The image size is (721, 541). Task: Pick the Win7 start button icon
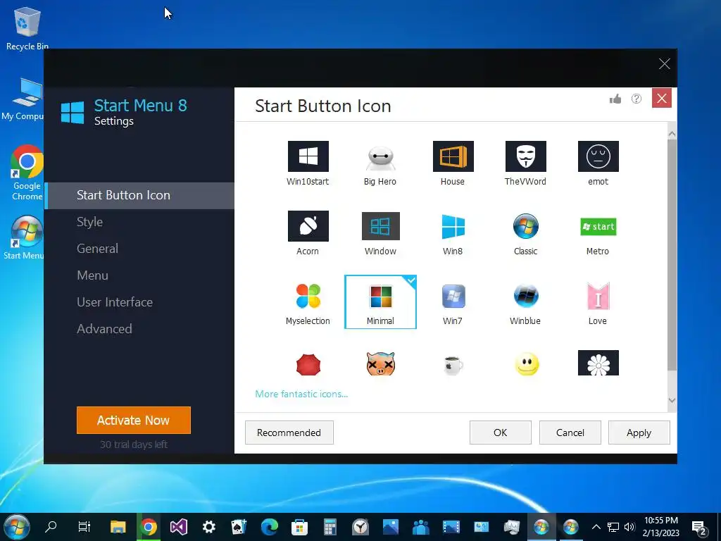click(x=453, y=296)
